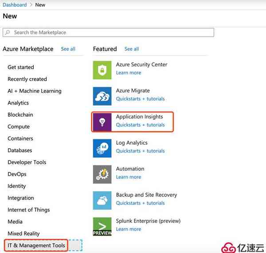Open the Backup and Site Recovery icon
Image resolution: width=266 pixels, height=253 pixels.
102,200
